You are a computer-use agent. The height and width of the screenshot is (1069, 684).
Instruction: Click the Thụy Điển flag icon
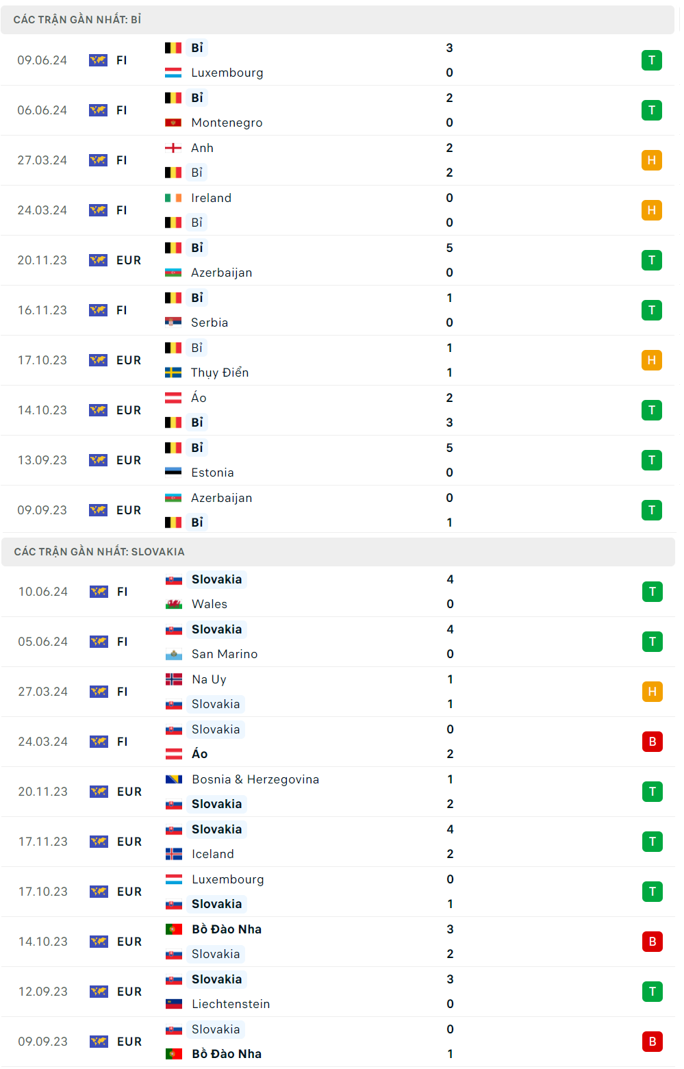click(173, 373)
